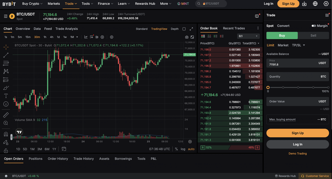The image size is (332, 179).
Task: Tick the checkbox next to Depth
Action: pos(184,29)
